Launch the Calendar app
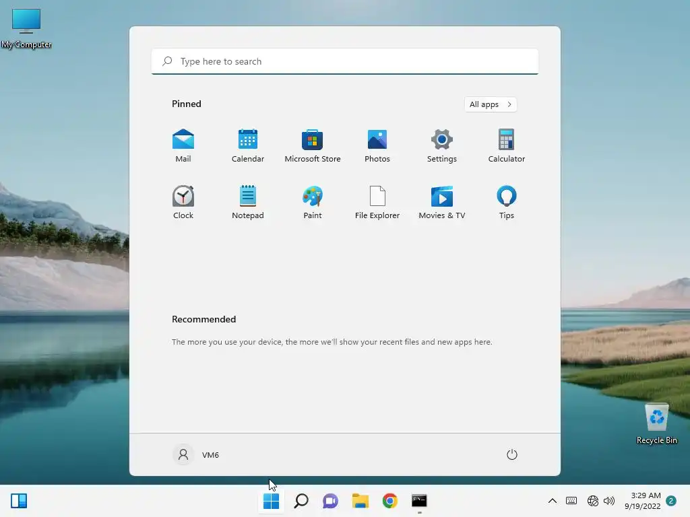Viewport: 690px width, 517px height. 248,146
